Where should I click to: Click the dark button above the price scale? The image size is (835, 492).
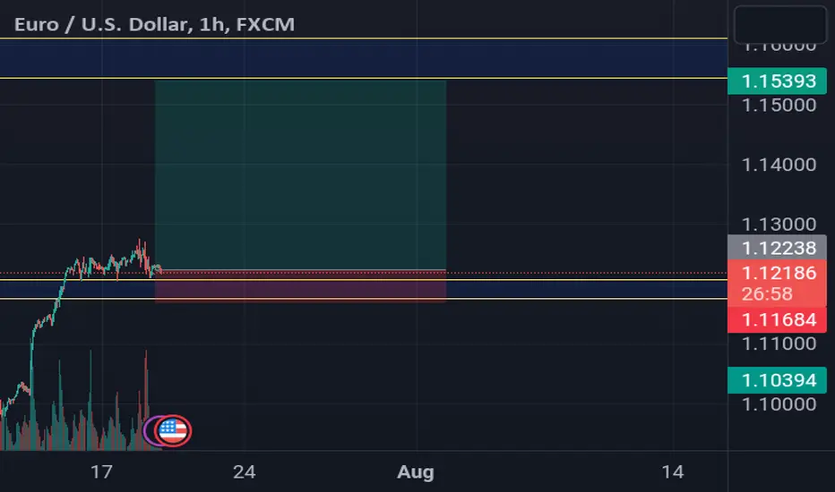[x=780, y=24]
